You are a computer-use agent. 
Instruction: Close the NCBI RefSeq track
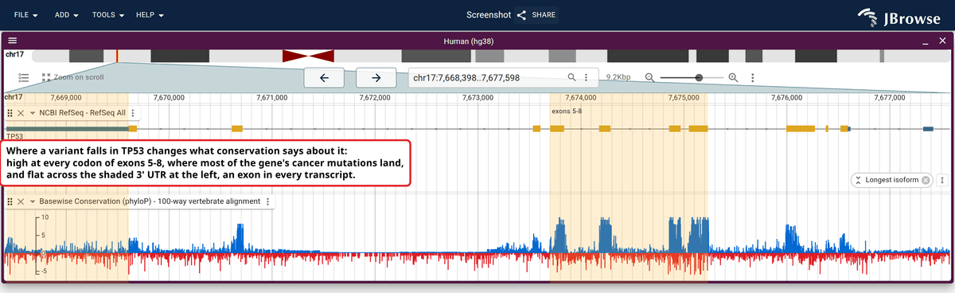tap(21, 113)
